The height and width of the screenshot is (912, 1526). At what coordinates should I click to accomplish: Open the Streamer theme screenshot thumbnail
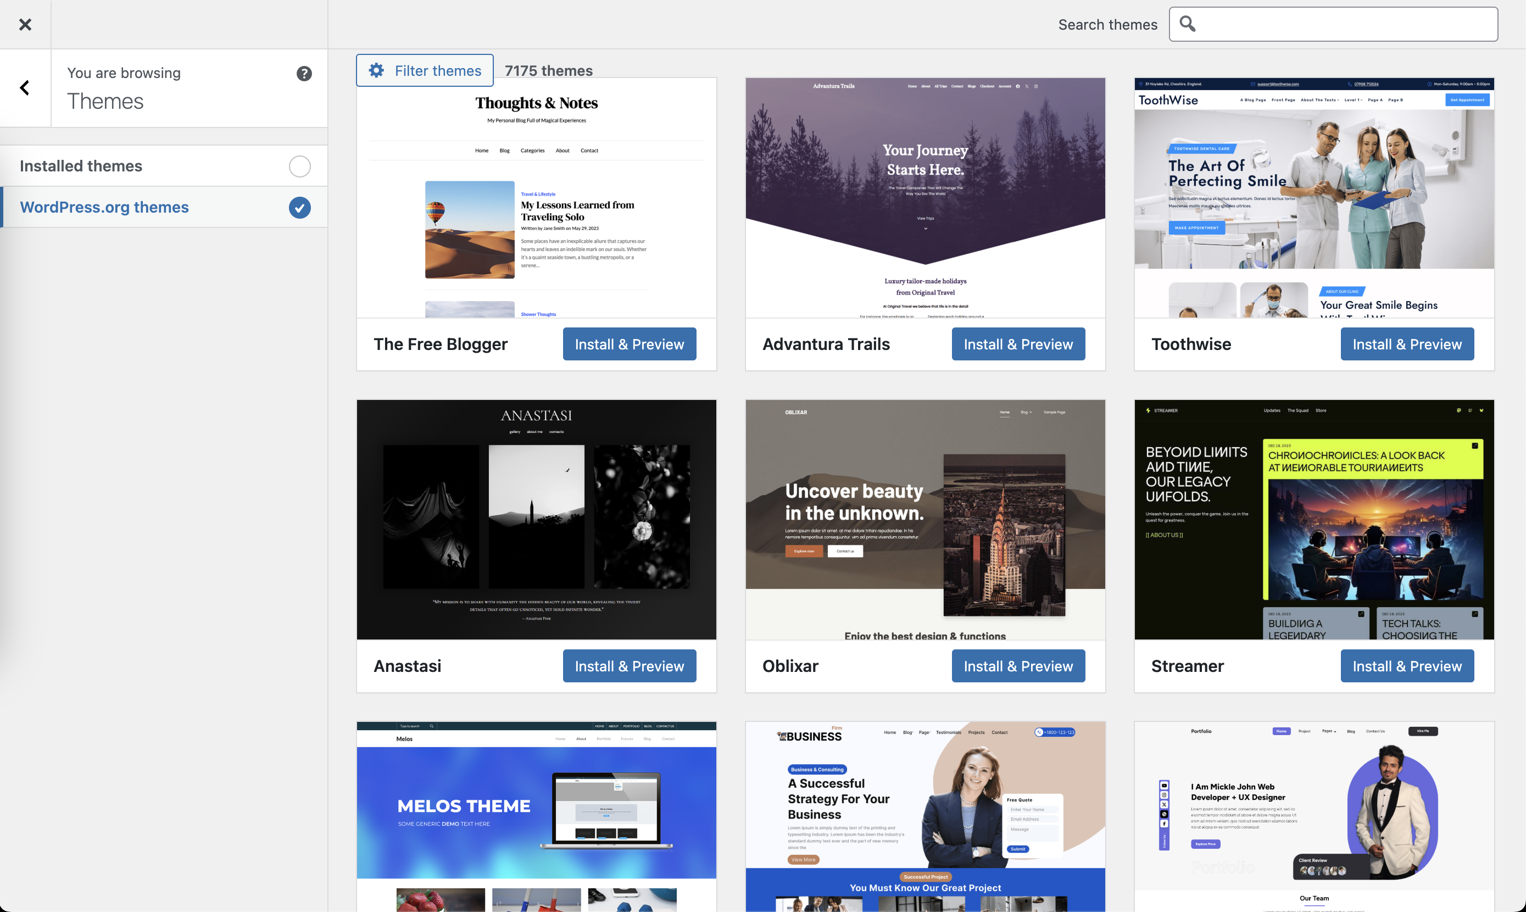[1314, 520]
